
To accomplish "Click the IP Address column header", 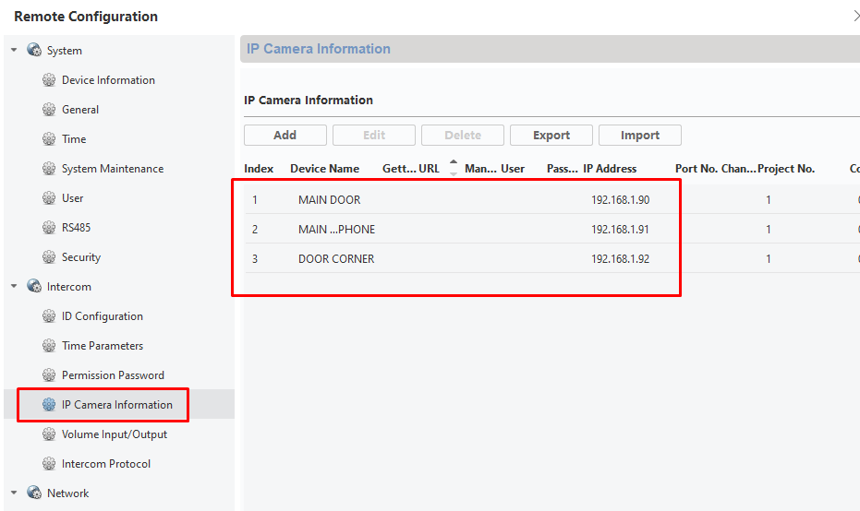I will pos(610,169).
